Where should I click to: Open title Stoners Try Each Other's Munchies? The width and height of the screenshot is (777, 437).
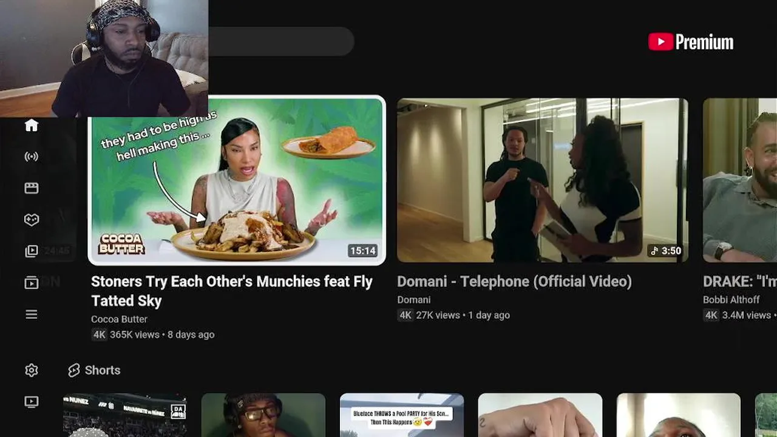pyautogui.click(x=232, y=291)
